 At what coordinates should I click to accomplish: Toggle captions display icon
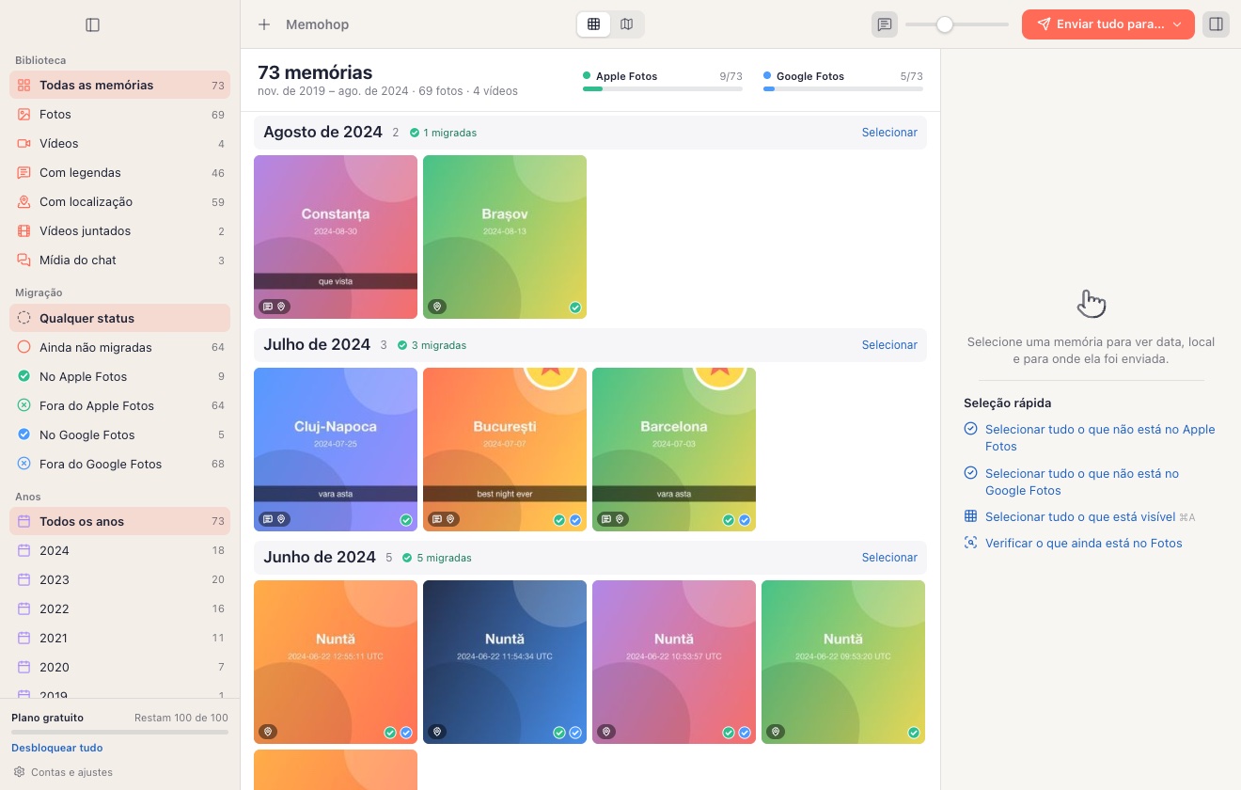(885, 24)
